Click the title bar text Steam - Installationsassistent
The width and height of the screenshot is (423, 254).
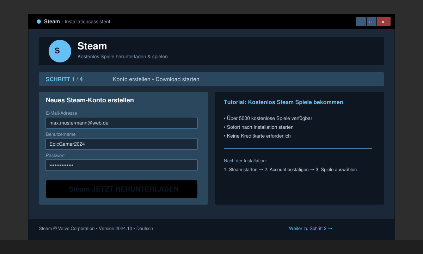point(77,22)
